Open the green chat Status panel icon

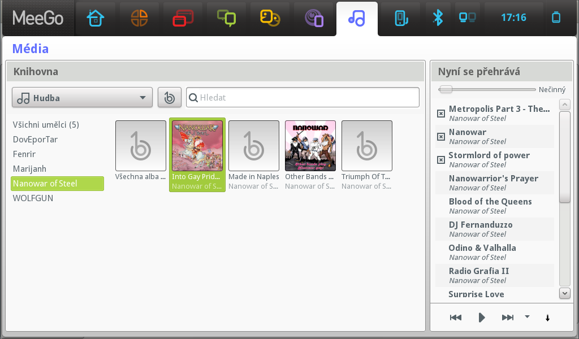pos(226,18)
